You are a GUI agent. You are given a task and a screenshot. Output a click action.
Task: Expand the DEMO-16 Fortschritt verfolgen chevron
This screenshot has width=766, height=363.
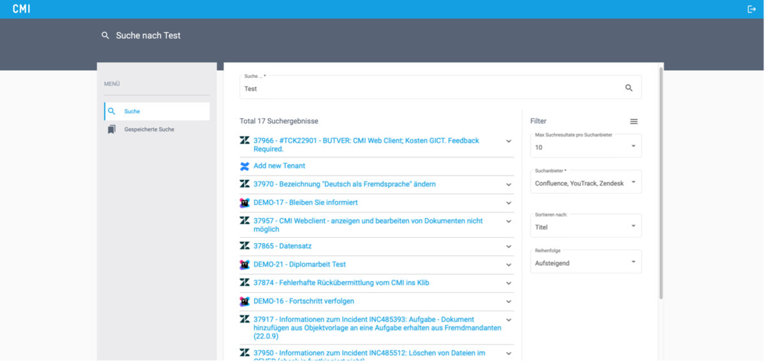[x=509, y=301]
